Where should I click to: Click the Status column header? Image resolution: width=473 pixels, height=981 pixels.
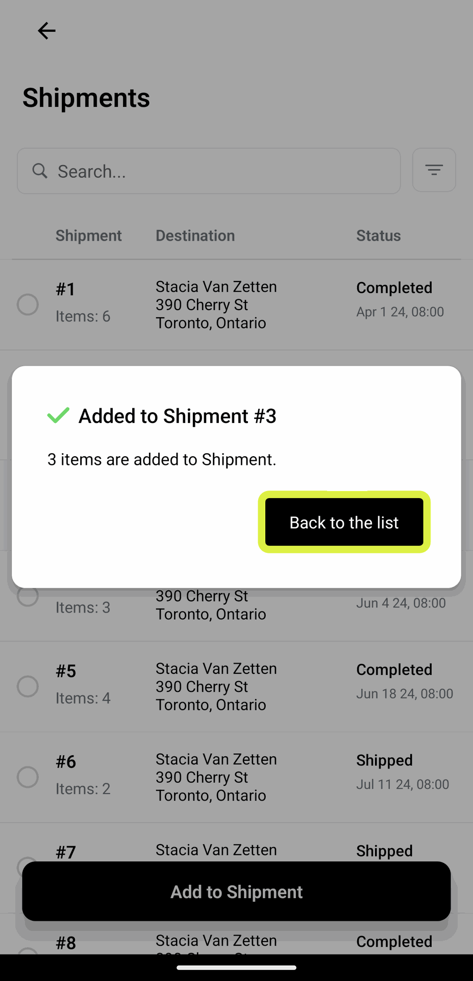378,236
